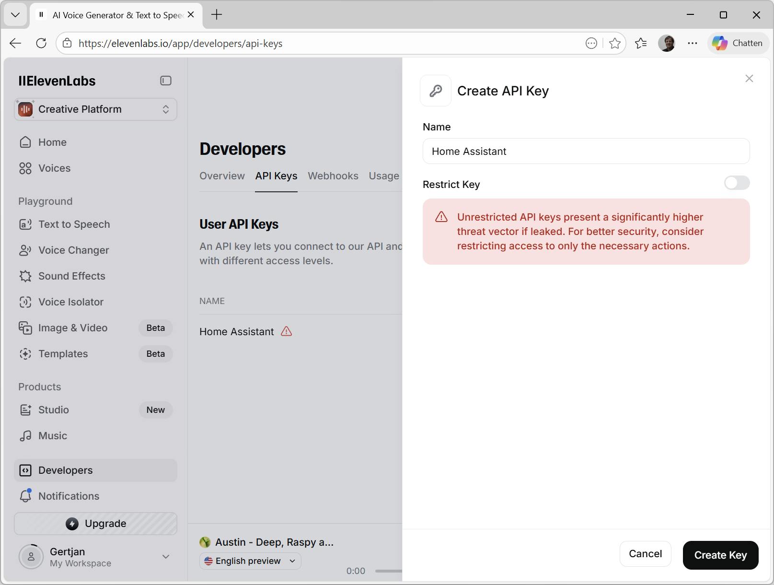Click the audio playback progress slider
774x585 pixels.
388,571
